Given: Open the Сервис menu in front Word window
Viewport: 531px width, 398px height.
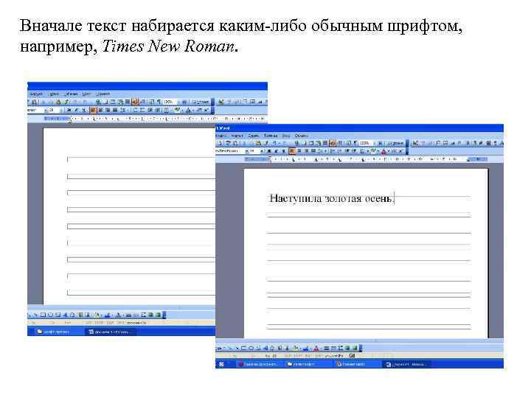Looking at the screenshot, I should (x=254, y=136).
